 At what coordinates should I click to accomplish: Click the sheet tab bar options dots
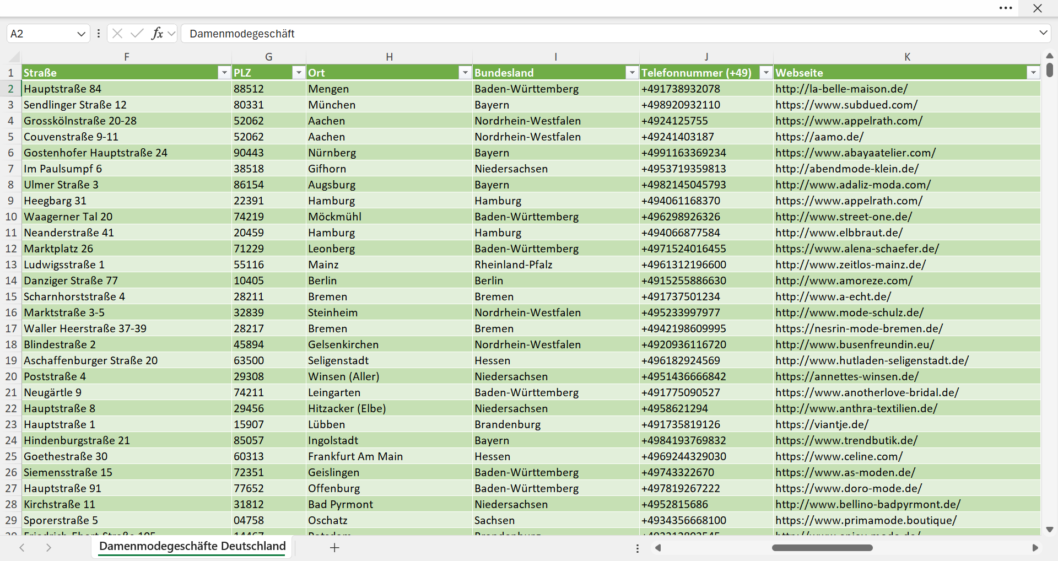[x=638, y=548]
